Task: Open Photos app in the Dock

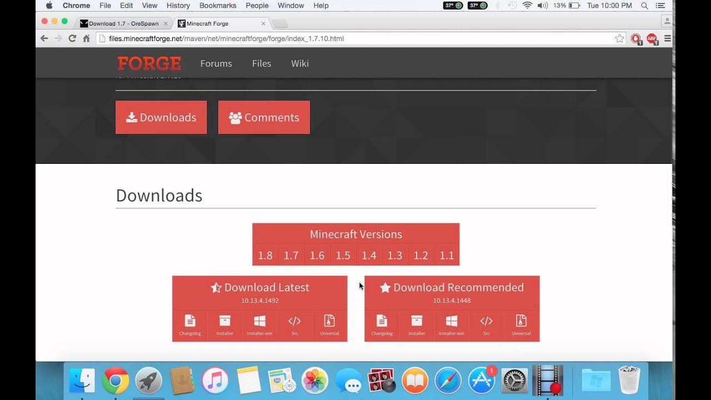Action: pos(315,381)
